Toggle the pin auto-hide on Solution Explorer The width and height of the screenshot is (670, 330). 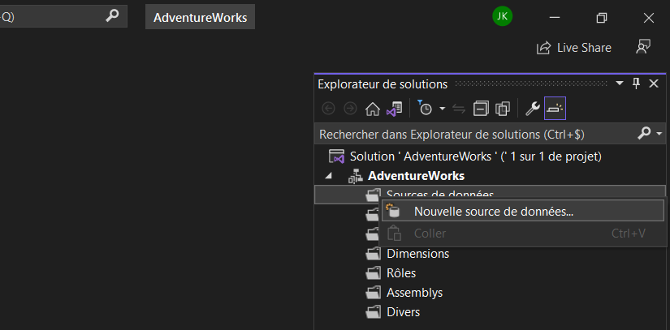coord(636,84)
